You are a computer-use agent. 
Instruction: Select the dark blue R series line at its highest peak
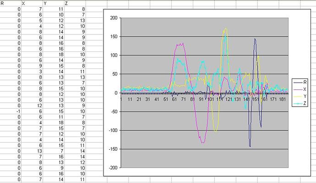(255, 39)
